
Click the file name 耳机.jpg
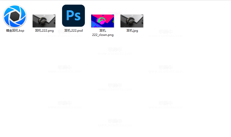pyautogui.click(x=132, y=31)
